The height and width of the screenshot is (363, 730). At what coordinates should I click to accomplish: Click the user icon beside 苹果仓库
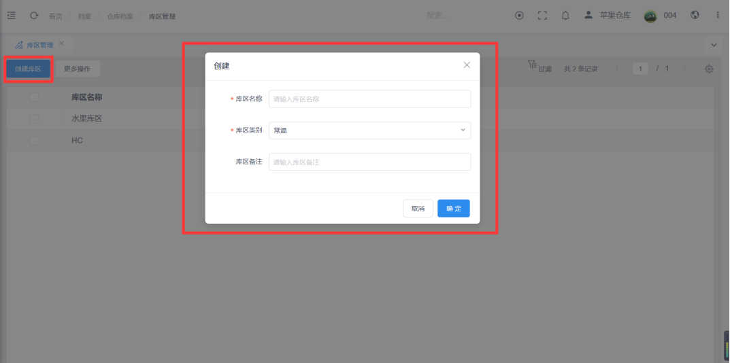pos(588,15)
